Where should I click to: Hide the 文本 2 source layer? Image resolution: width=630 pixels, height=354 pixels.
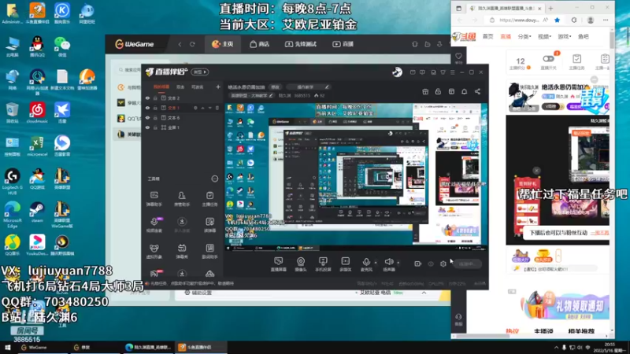147,98
